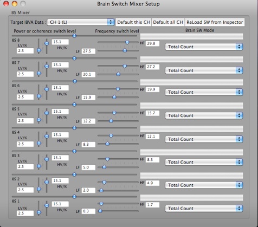Click the BS 4 LF frequency slider handle
This screenshot has width=258, height=227.
click(x=107, y=144)
